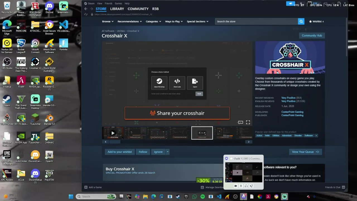Screen dimensions: 357x201
Task: Select the Blender 5.0 desktop icon
Action: [x=49, y=119]
